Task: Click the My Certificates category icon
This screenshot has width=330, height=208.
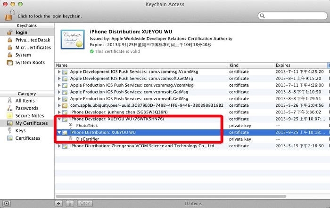Action: pyautogui.click(x=10, y=123)
